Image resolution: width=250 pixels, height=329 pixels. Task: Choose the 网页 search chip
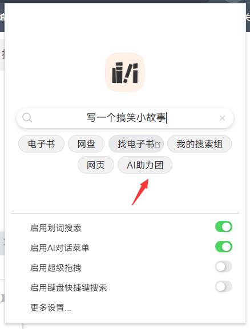pyautogui.click(x=96, y=165)
